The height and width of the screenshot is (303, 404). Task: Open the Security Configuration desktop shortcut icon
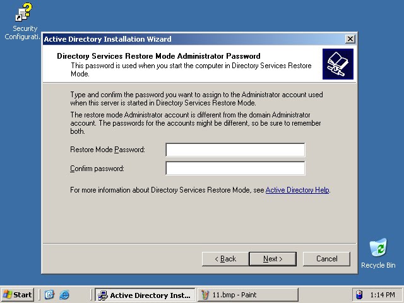tap(23, 12)
